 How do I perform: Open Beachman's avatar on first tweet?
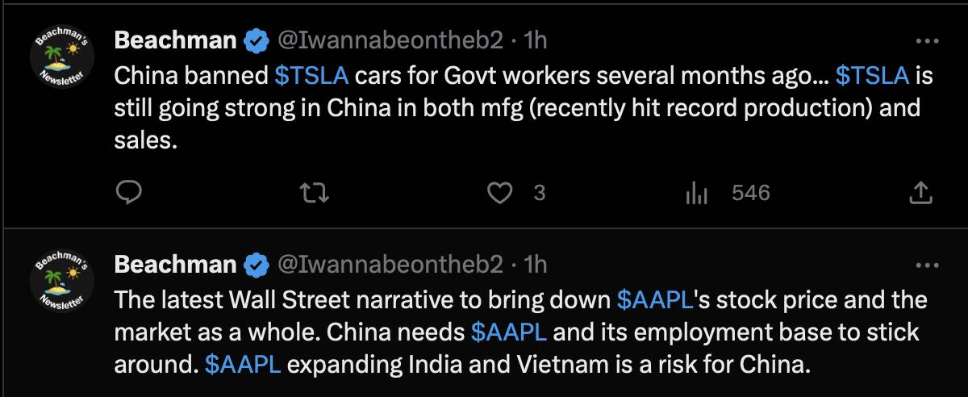63,60
